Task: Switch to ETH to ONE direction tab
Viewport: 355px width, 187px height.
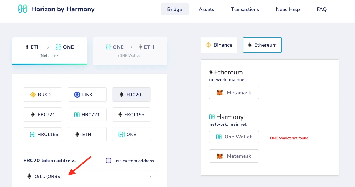Action: (50, 51)
